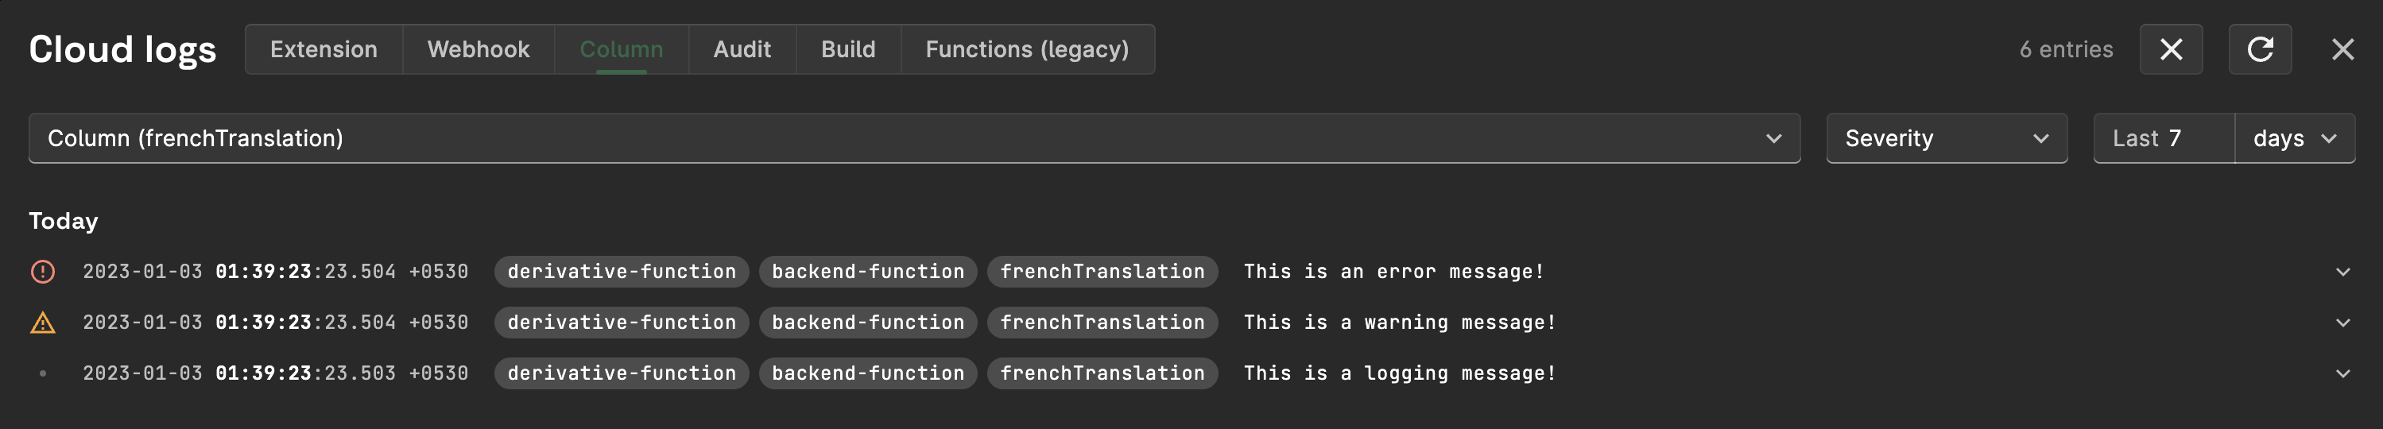Expand the logging message log row

(2342, 373)
